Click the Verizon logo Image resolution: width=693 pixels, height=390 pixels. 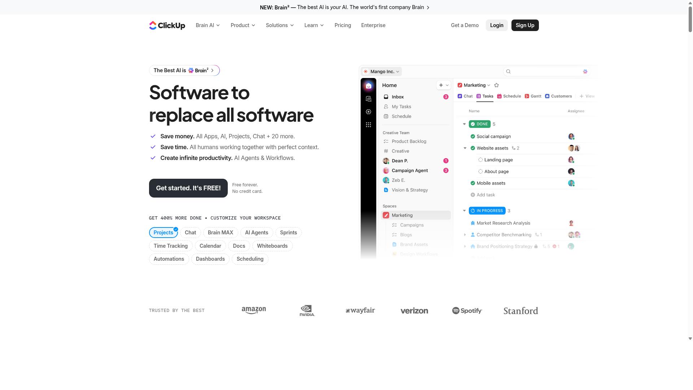pyautogui.click(x=414, y=311)
